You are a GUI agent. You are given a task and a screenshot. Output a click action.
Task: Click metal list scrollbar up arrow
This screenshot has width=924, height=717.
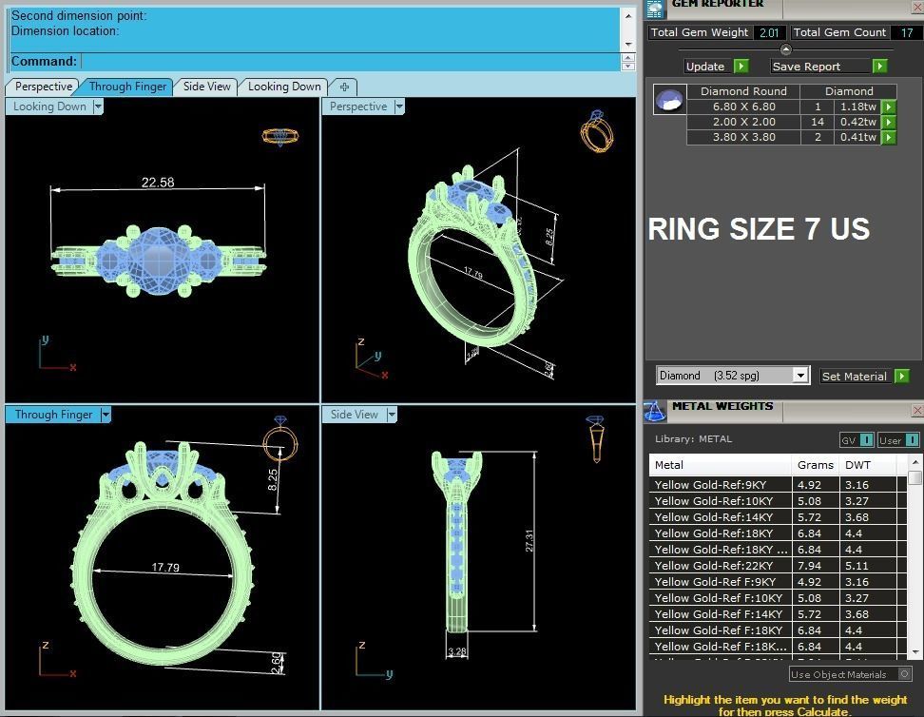click(914, 461)
